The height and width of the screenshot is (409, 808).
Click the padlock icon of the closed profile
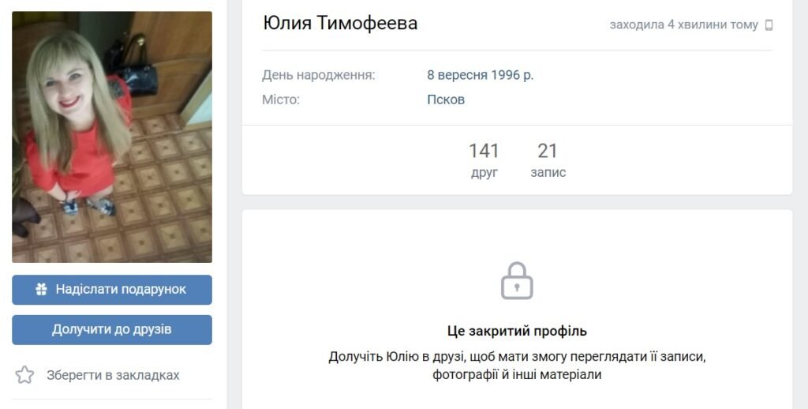tap(517, 281)
